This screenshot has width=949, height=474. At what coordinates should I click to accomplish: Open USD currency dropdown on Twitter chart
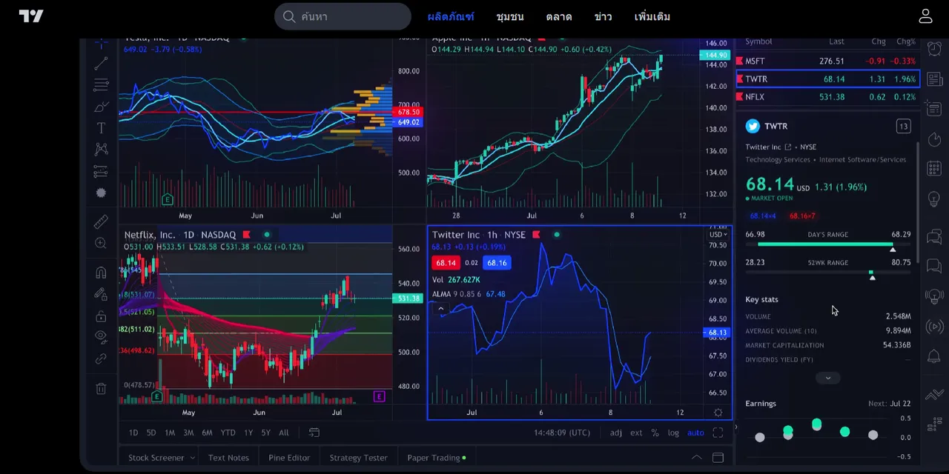(717, 235)
